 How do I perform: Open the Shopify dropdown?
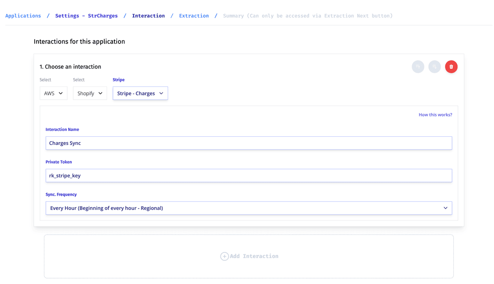coord(90,93)
